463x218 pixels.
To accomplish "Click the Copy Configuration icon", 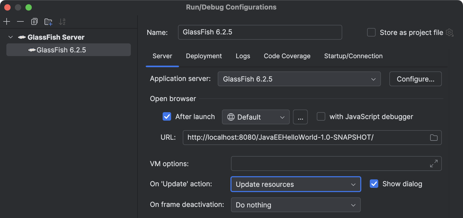I will tap(34, 21).
